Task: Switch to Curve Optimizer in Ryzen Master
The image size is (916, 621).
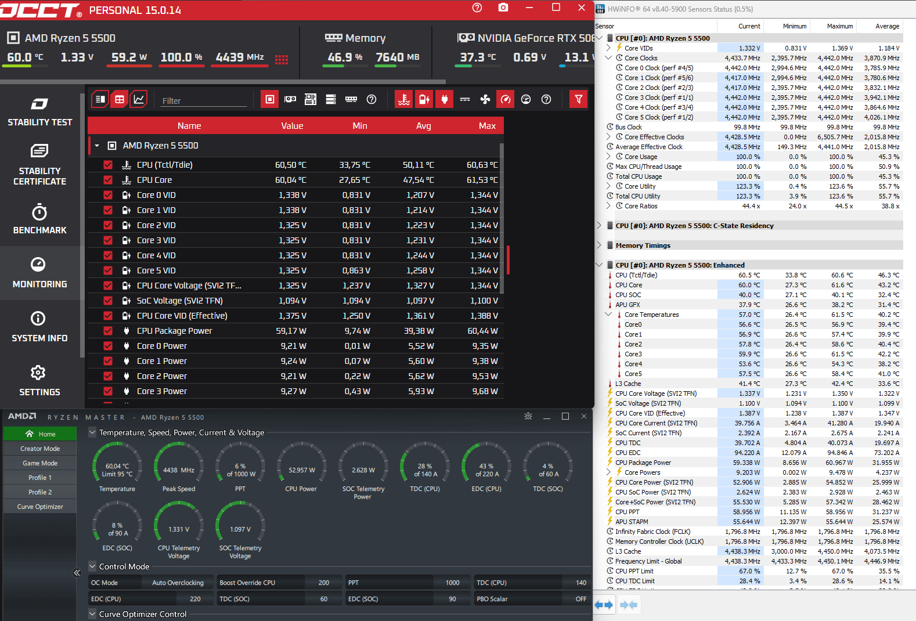Action: [x=40, y=507]
